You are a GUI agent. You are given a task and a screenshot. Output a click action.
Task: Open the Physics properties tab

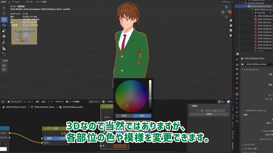[x=237, y=108]
